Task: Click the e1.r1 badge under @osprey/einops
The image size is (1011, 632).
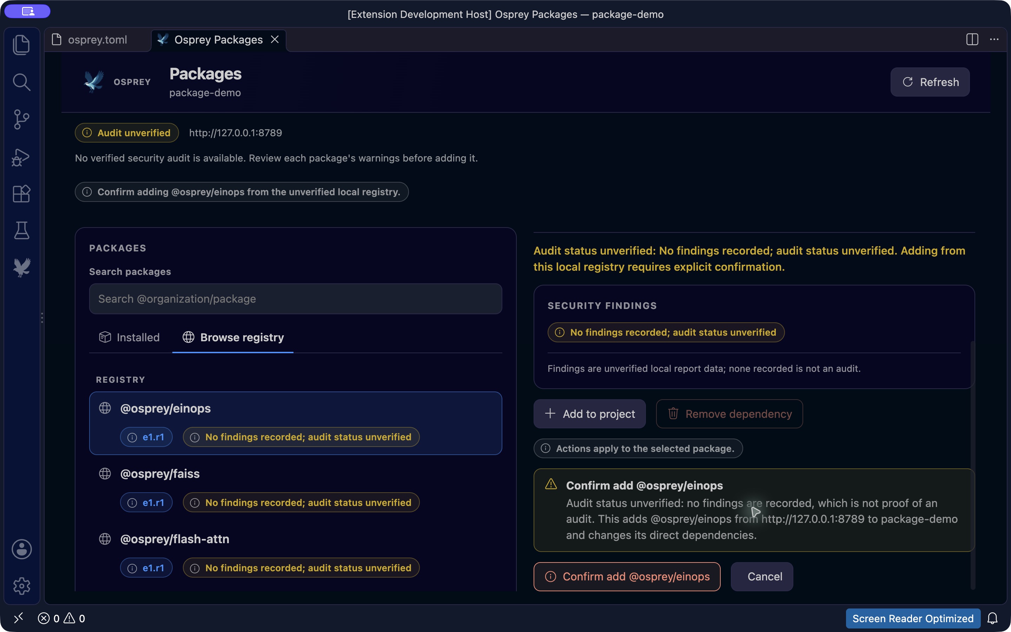Action: pyautogui.click(x=146, y=437)
